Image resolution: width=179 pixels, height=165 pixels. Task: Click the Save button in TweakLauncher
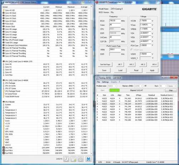(104, 71)
